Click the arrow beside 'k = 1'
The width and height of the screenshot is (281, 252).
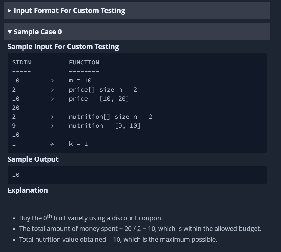click(x=52, y=144)
